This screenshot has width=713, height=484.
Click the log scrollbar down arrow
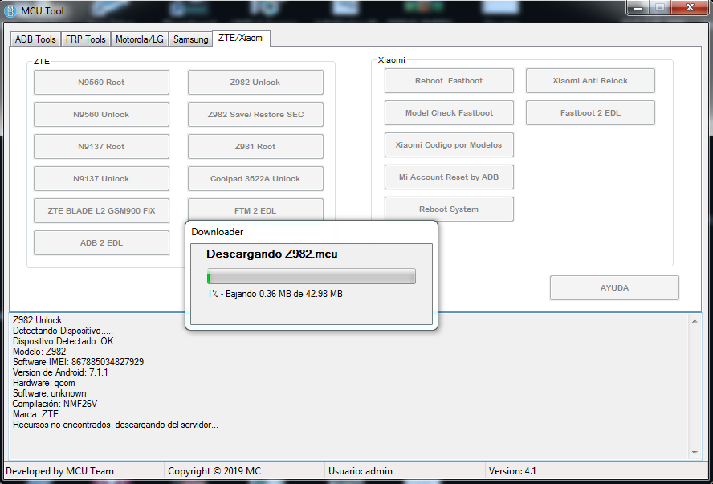click(x=695, y=452)
